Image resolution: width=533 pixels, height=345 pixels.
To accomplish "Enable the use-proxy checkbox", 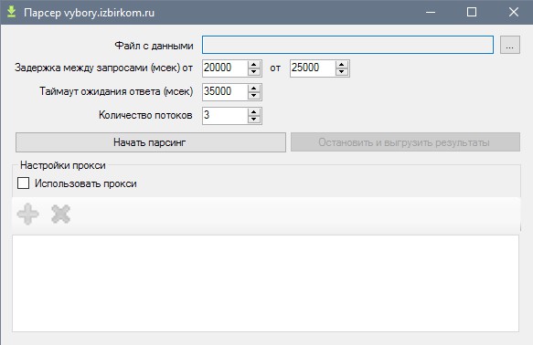I will click(23, 183).
